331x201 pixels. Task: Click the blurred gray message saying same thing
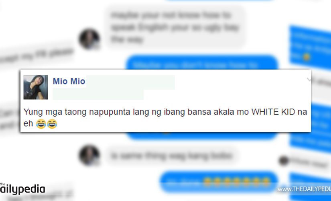coord(171,156)
